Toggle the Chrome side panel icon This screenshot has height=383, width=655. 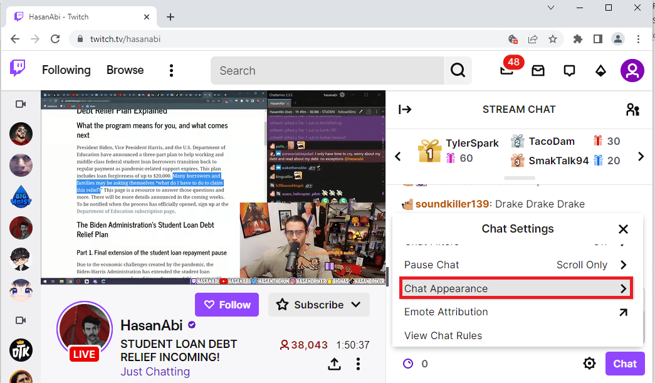598,39
